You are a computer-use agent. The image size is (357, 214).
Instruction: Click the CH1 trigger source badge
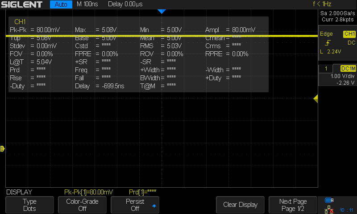pyautogui.click(x=349, y=34)
